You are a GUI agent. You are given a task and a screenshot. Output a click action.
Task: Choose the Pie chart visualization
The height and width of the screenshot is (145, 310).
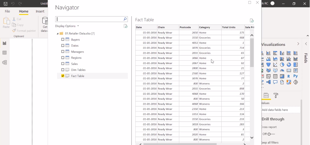pos(282,65)
